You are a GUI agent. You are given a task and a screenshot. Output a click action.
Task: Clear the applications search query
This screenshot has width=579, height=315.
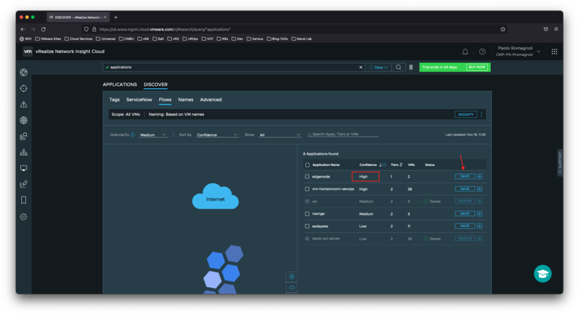tap(361, 67)
